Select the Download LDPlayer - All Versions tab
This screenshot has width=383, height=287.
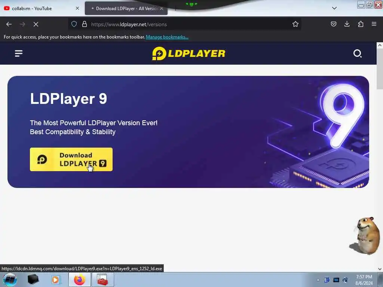pyautogui.click(x=126, y=8)
